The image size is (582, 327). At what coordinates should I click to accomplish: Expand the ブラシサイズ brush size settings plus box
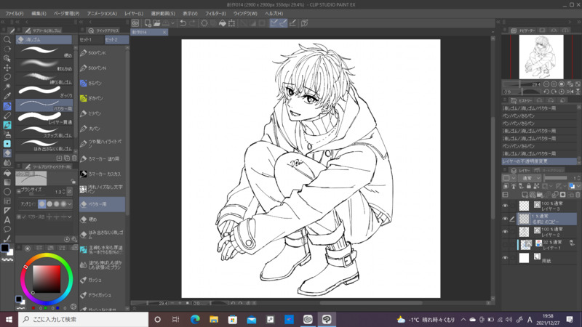[19, 191]
